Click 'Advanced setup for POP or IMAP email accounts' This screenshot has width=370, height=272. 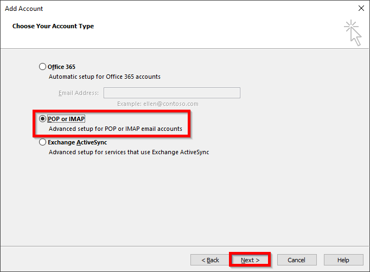tap(116, 129)
